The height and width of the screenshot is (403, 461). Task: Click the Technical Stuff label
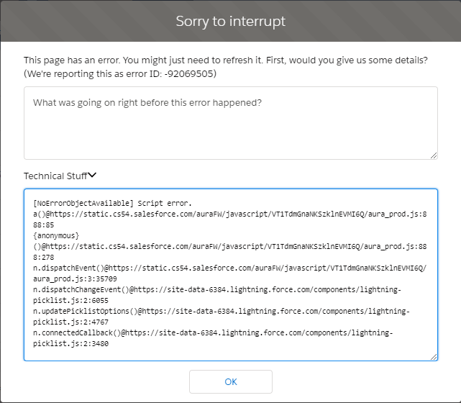click(x=55, y=175)
